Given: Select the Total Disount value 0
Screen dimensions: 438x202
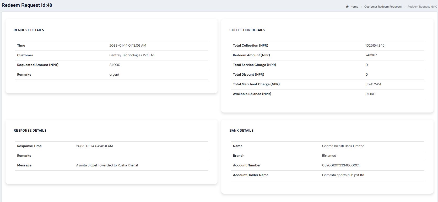Looking at the screenshot, I should point(366,75).
